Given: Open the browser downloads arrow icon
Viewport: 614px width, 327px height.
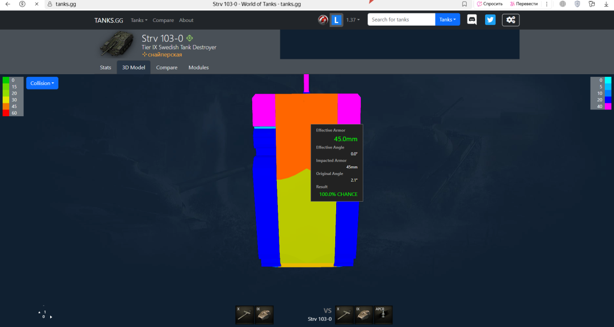Looking at the screenshot, I should pos(606,4).
